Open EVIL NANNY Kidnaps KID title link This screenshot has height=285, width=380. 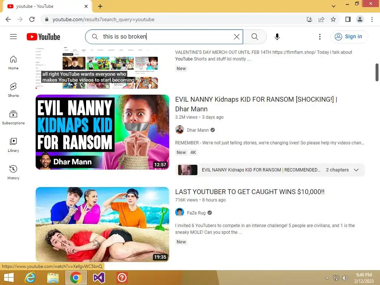256,104
